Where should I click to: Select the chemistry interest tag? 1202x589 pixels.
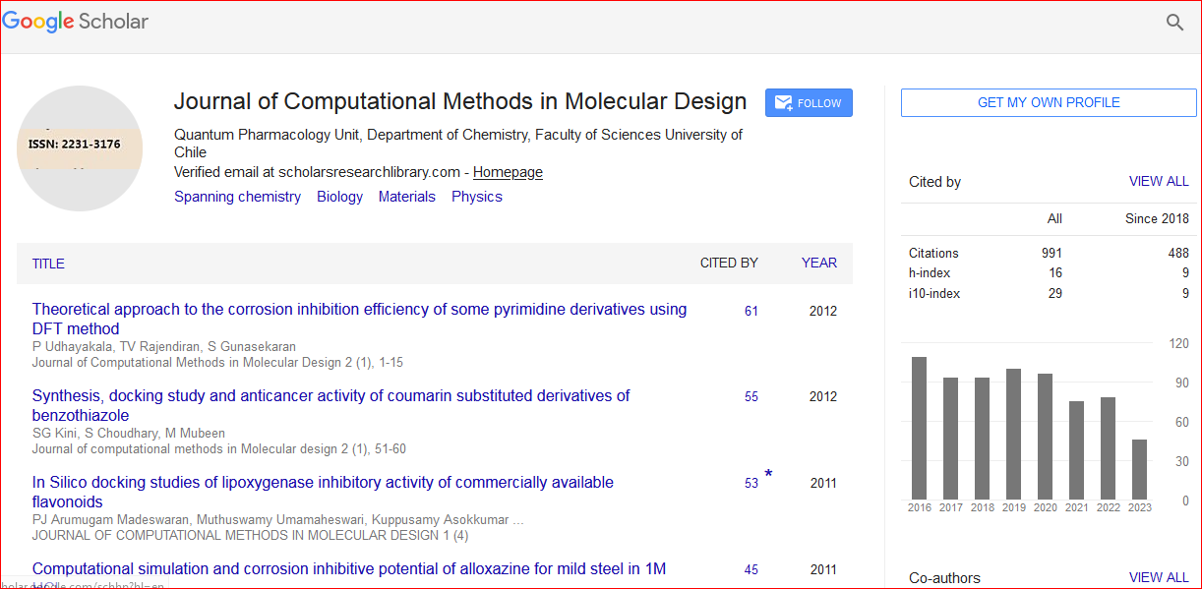click(x=237, y=197)
